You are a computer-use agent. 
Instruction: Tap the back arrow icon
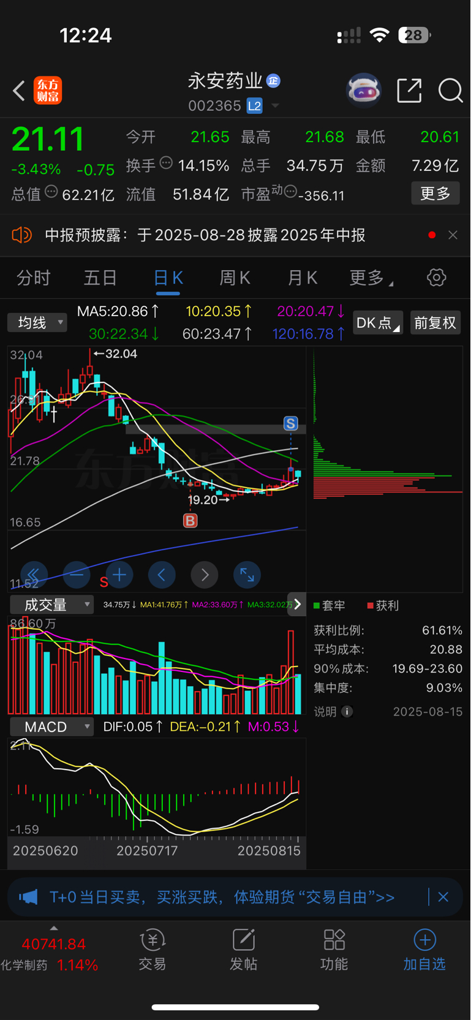19,91
